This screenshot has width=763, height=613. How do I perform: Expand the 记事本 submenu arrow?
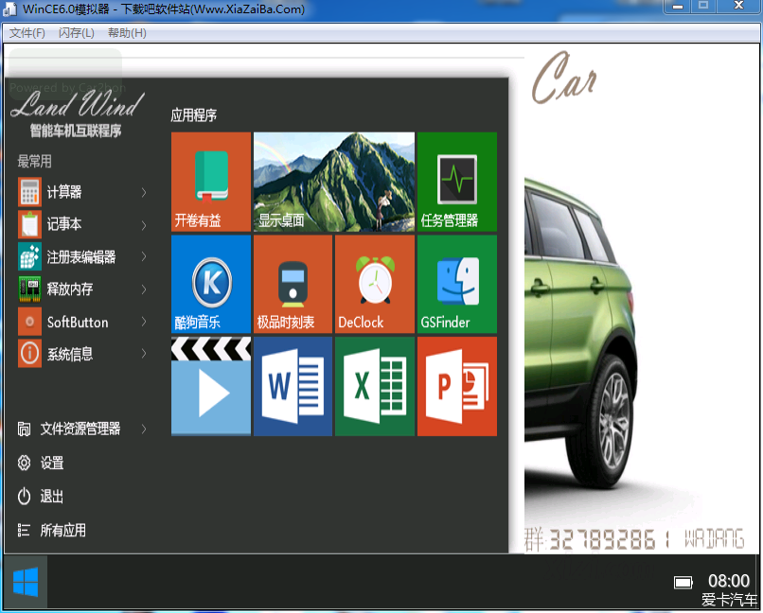coord(144,224)
